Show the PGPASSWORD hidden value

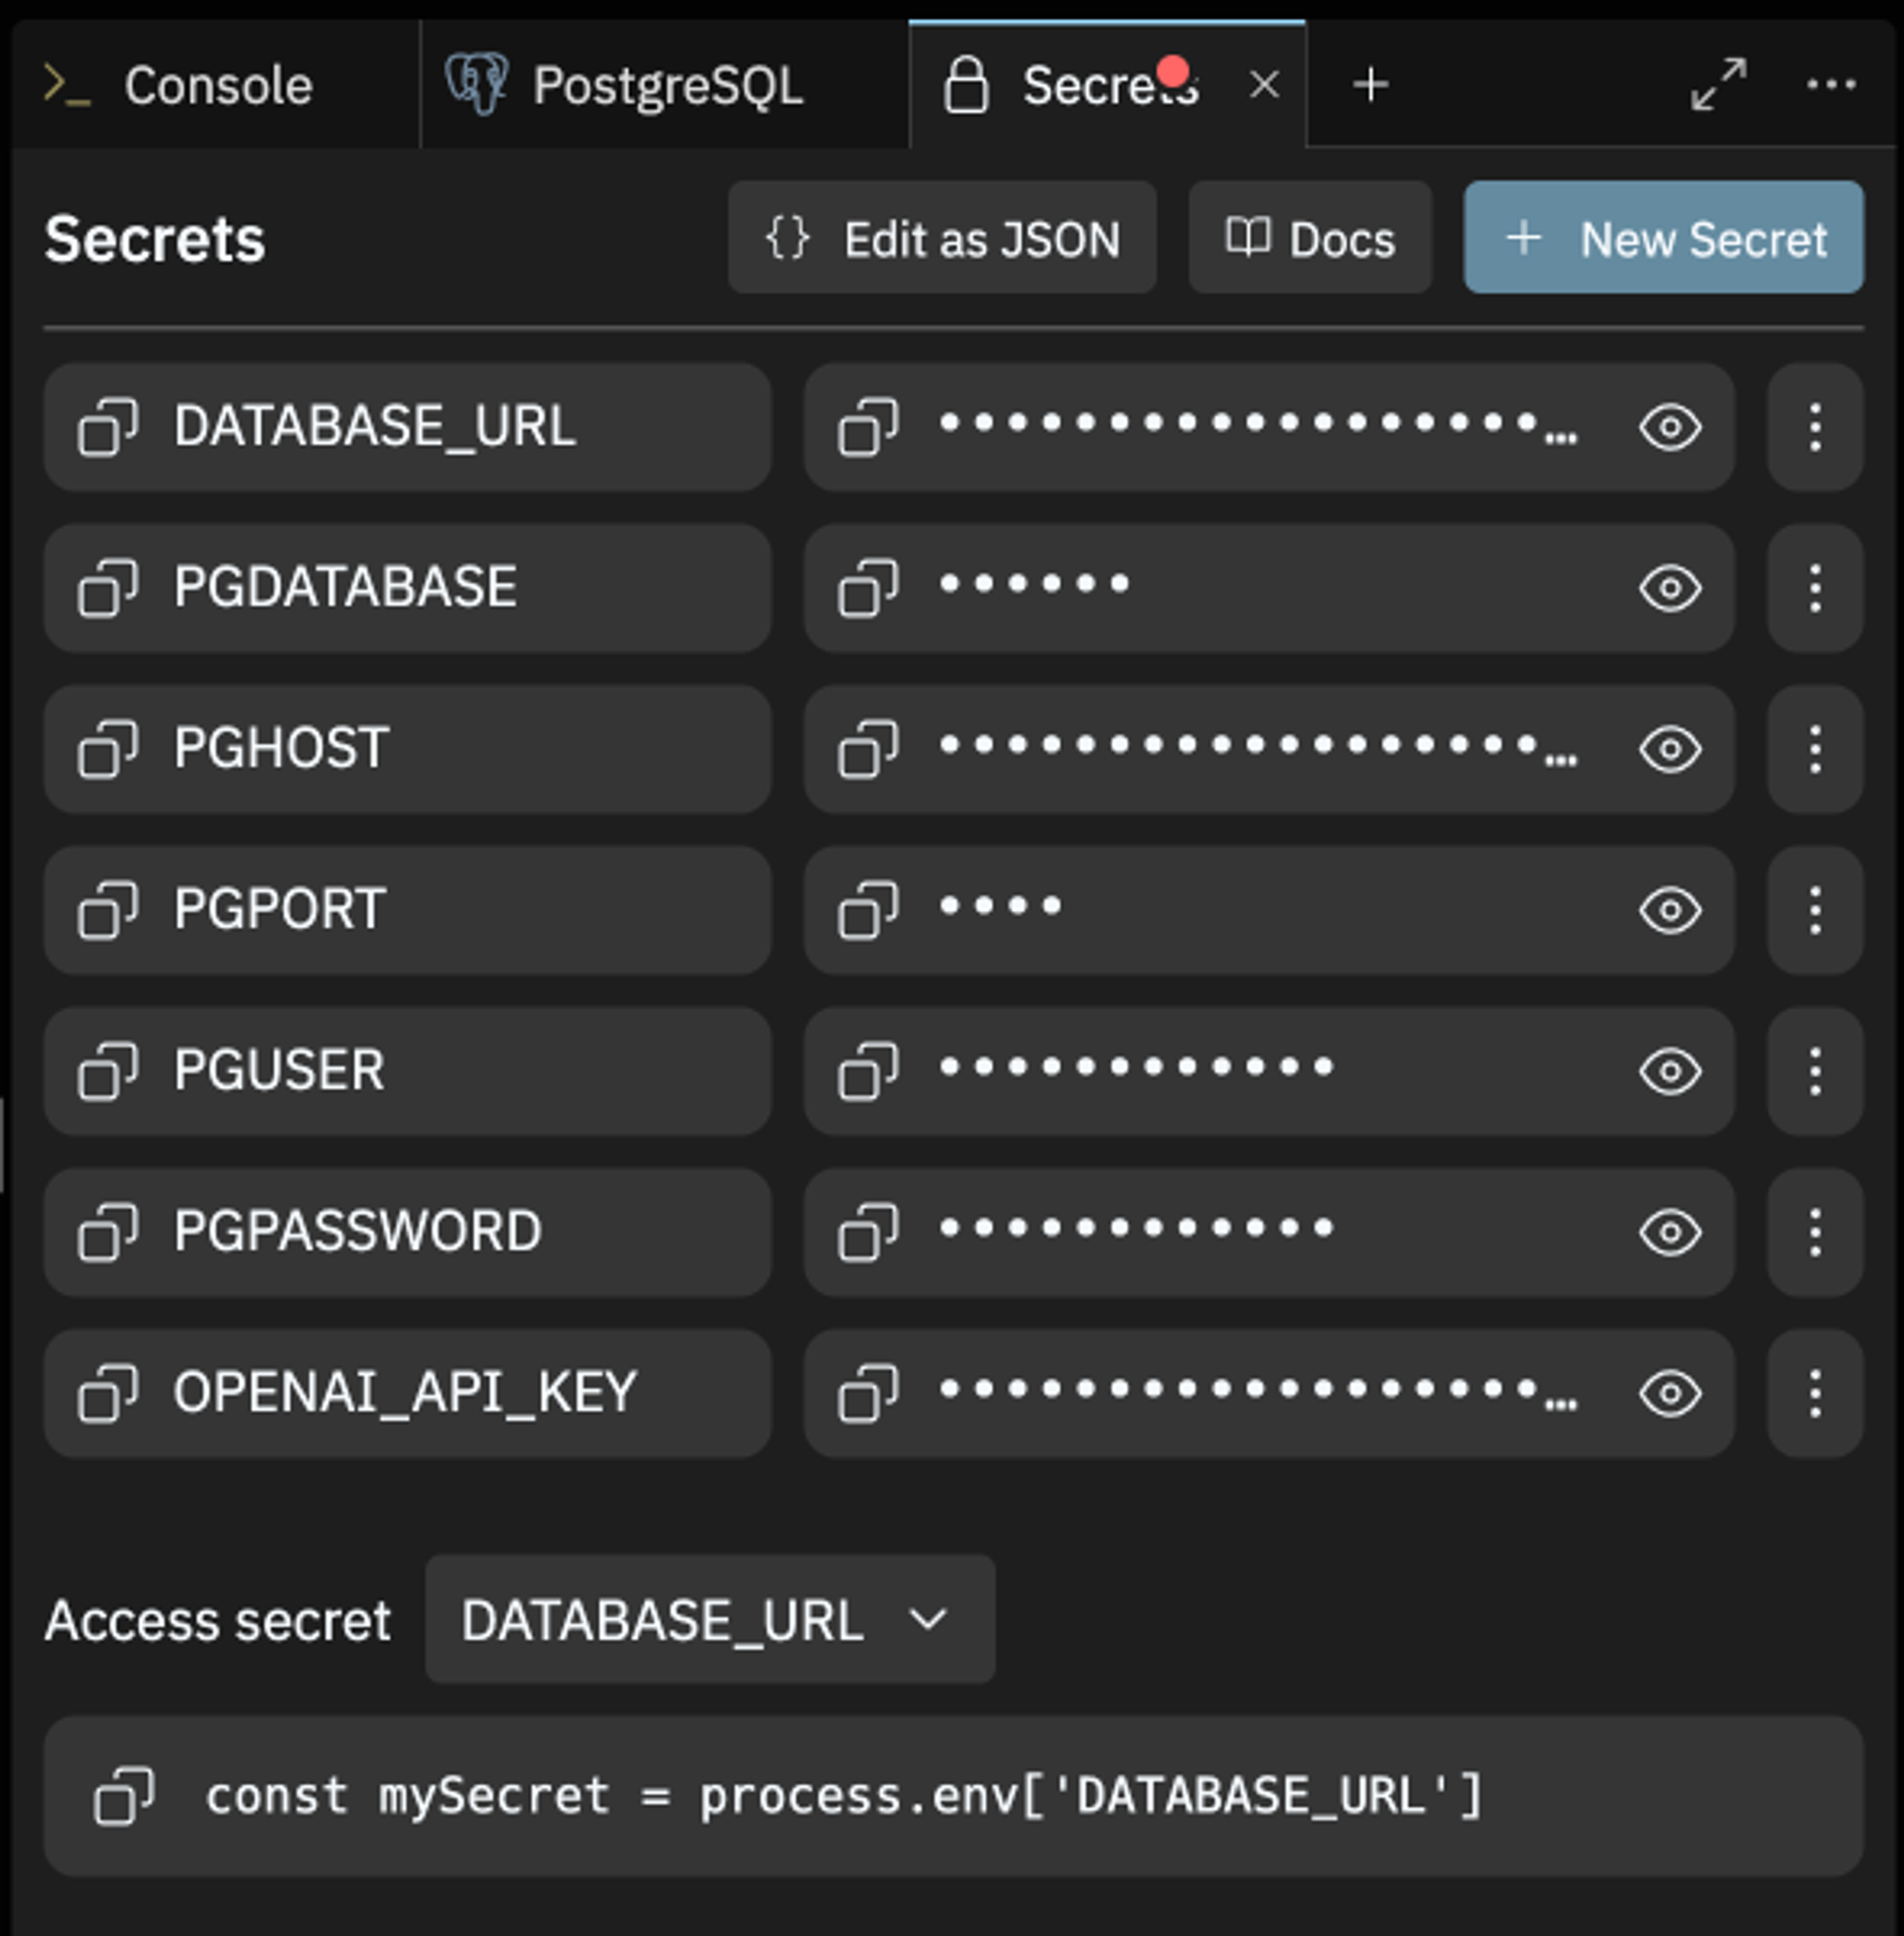click(x=1669, y=1231)
